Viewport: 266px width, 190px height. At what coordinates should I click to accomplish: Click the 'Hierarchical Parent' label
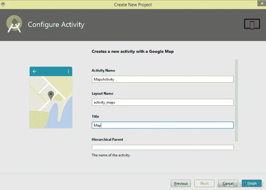tap(107, 140)
